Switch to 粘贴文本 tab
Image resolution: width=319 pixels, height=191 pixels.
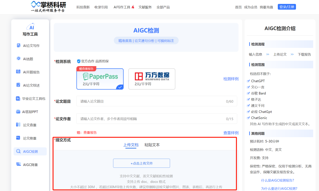coord(152,145)
